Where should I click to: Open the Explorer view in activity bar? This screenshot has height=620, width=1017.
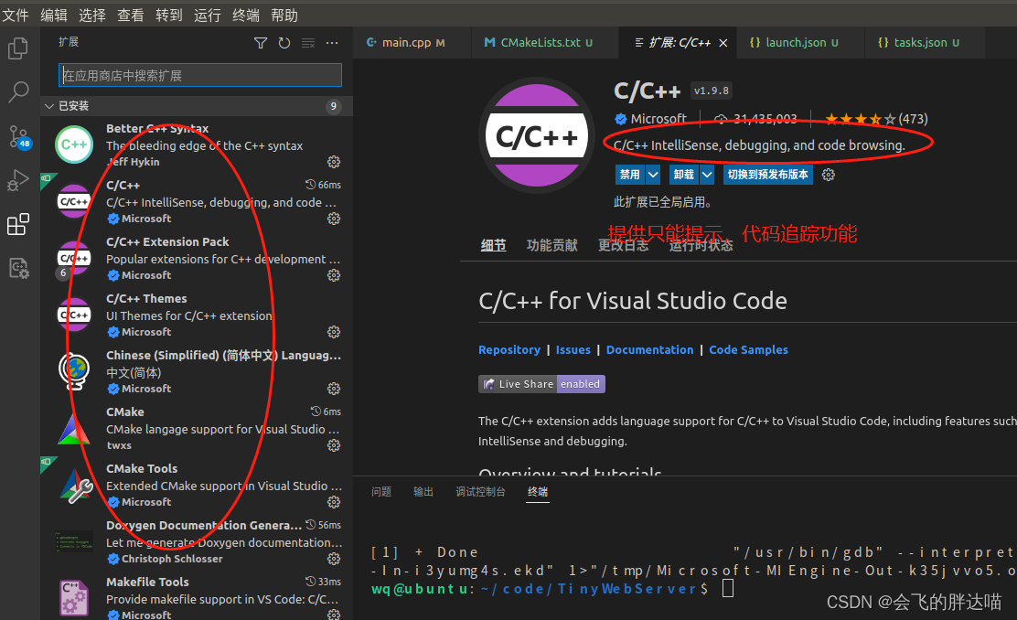coord(17,48)
